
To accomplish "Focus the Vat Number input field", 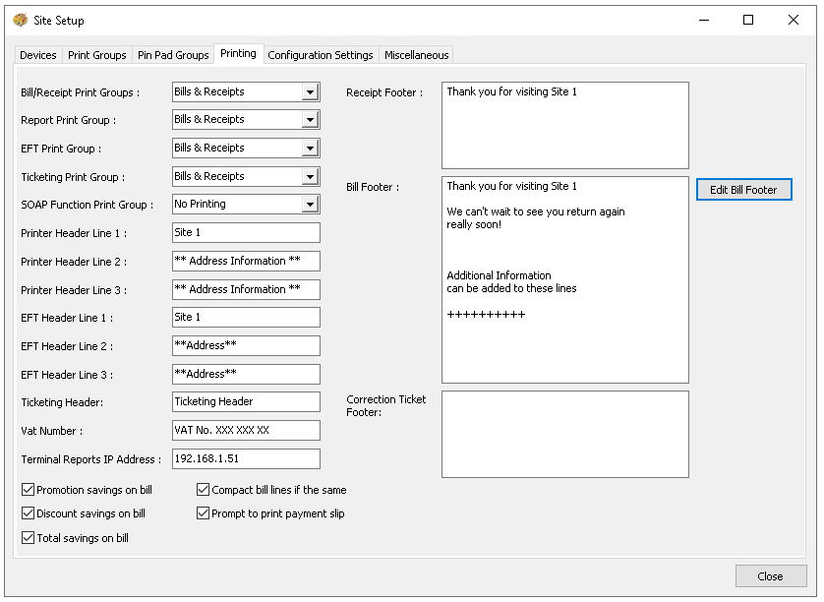I will (x=246, y=430).
